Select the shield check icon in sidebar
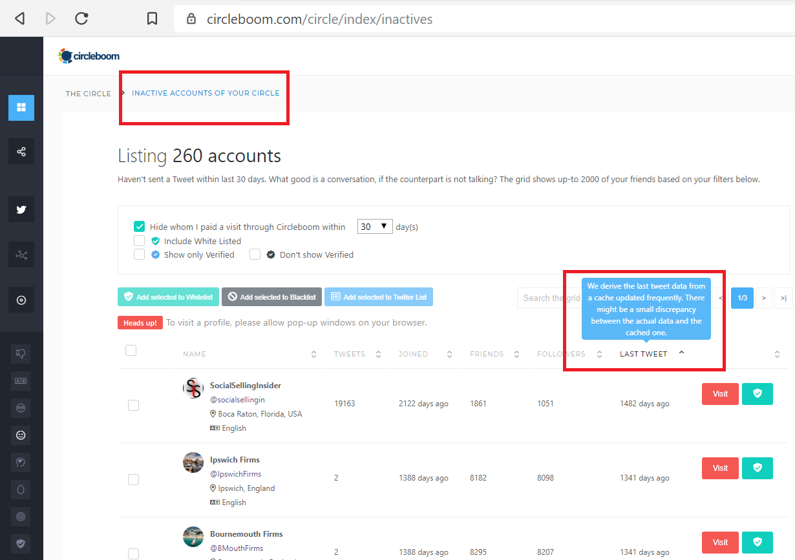 click(21, 543)
